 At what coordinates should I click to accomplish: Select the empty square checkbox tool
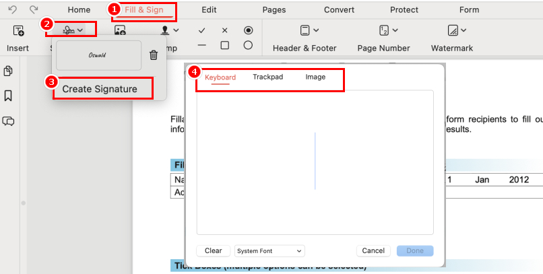click(x=225, y=45)
